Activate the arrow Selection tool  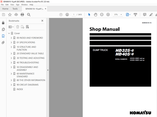(x=89, y=15)
